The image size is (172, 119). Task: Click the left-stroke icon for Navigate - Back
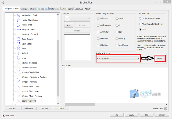19,29
